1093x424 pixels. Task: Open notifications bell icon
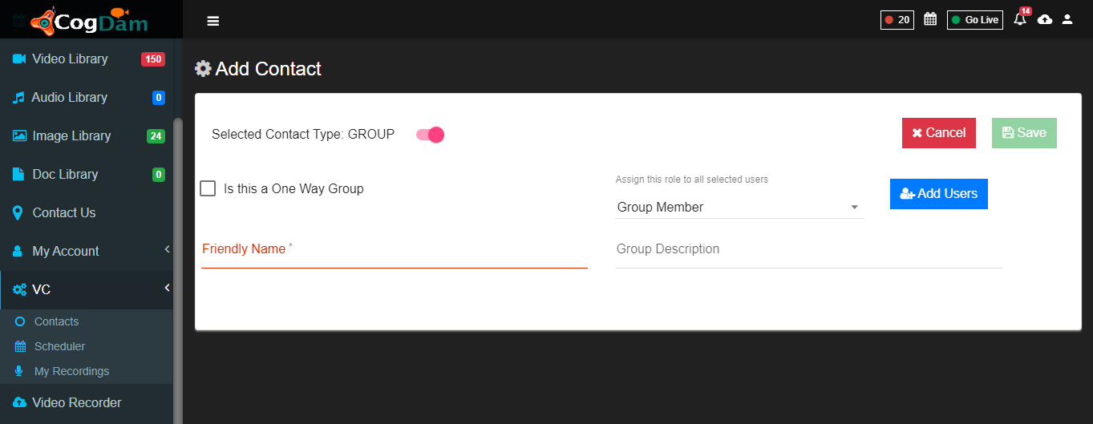1021,18
